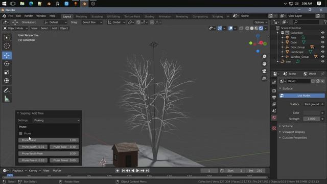327x184 pixels.
Task: Click the World Color swatch
Action: (311, 113)
